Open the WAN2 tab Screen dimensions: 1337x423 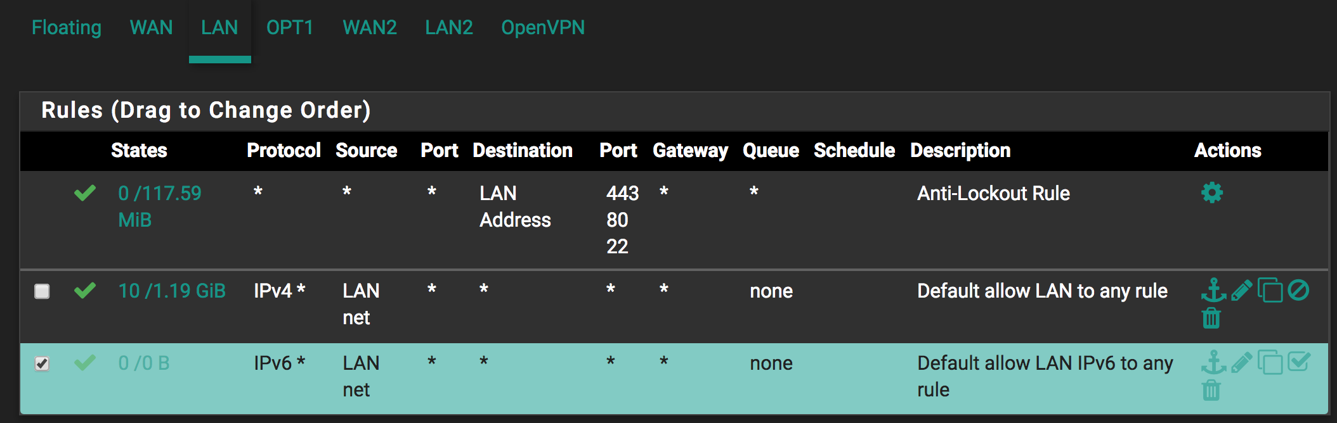tap(370, 28)
